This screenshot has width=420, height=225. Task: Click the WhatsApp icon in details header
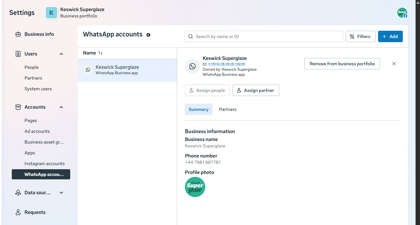(x=193, y=66)
